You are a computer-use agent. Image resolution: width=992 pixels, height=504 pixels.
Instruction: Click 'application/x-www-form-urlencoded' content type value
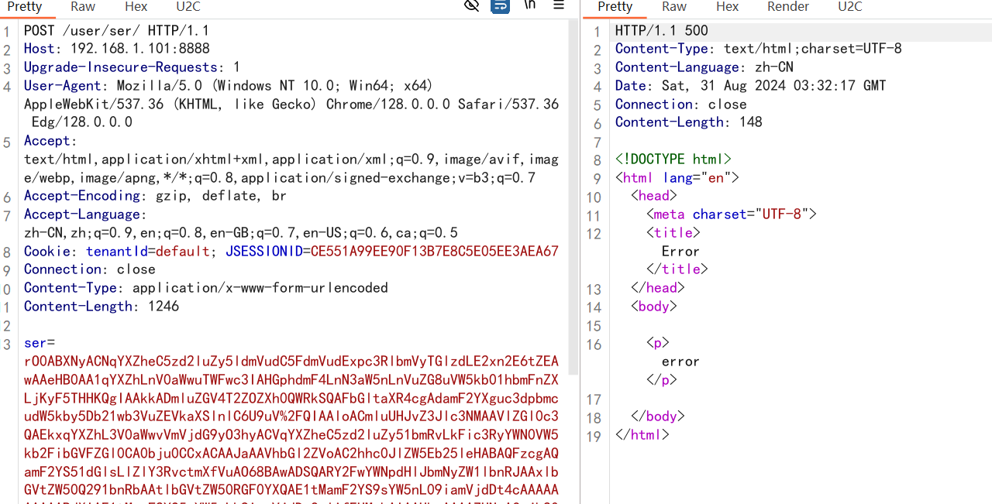pos(260,288)
